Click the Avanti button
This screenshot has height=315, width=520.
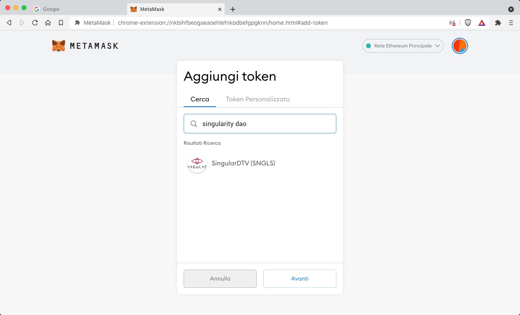coord(300,279)
